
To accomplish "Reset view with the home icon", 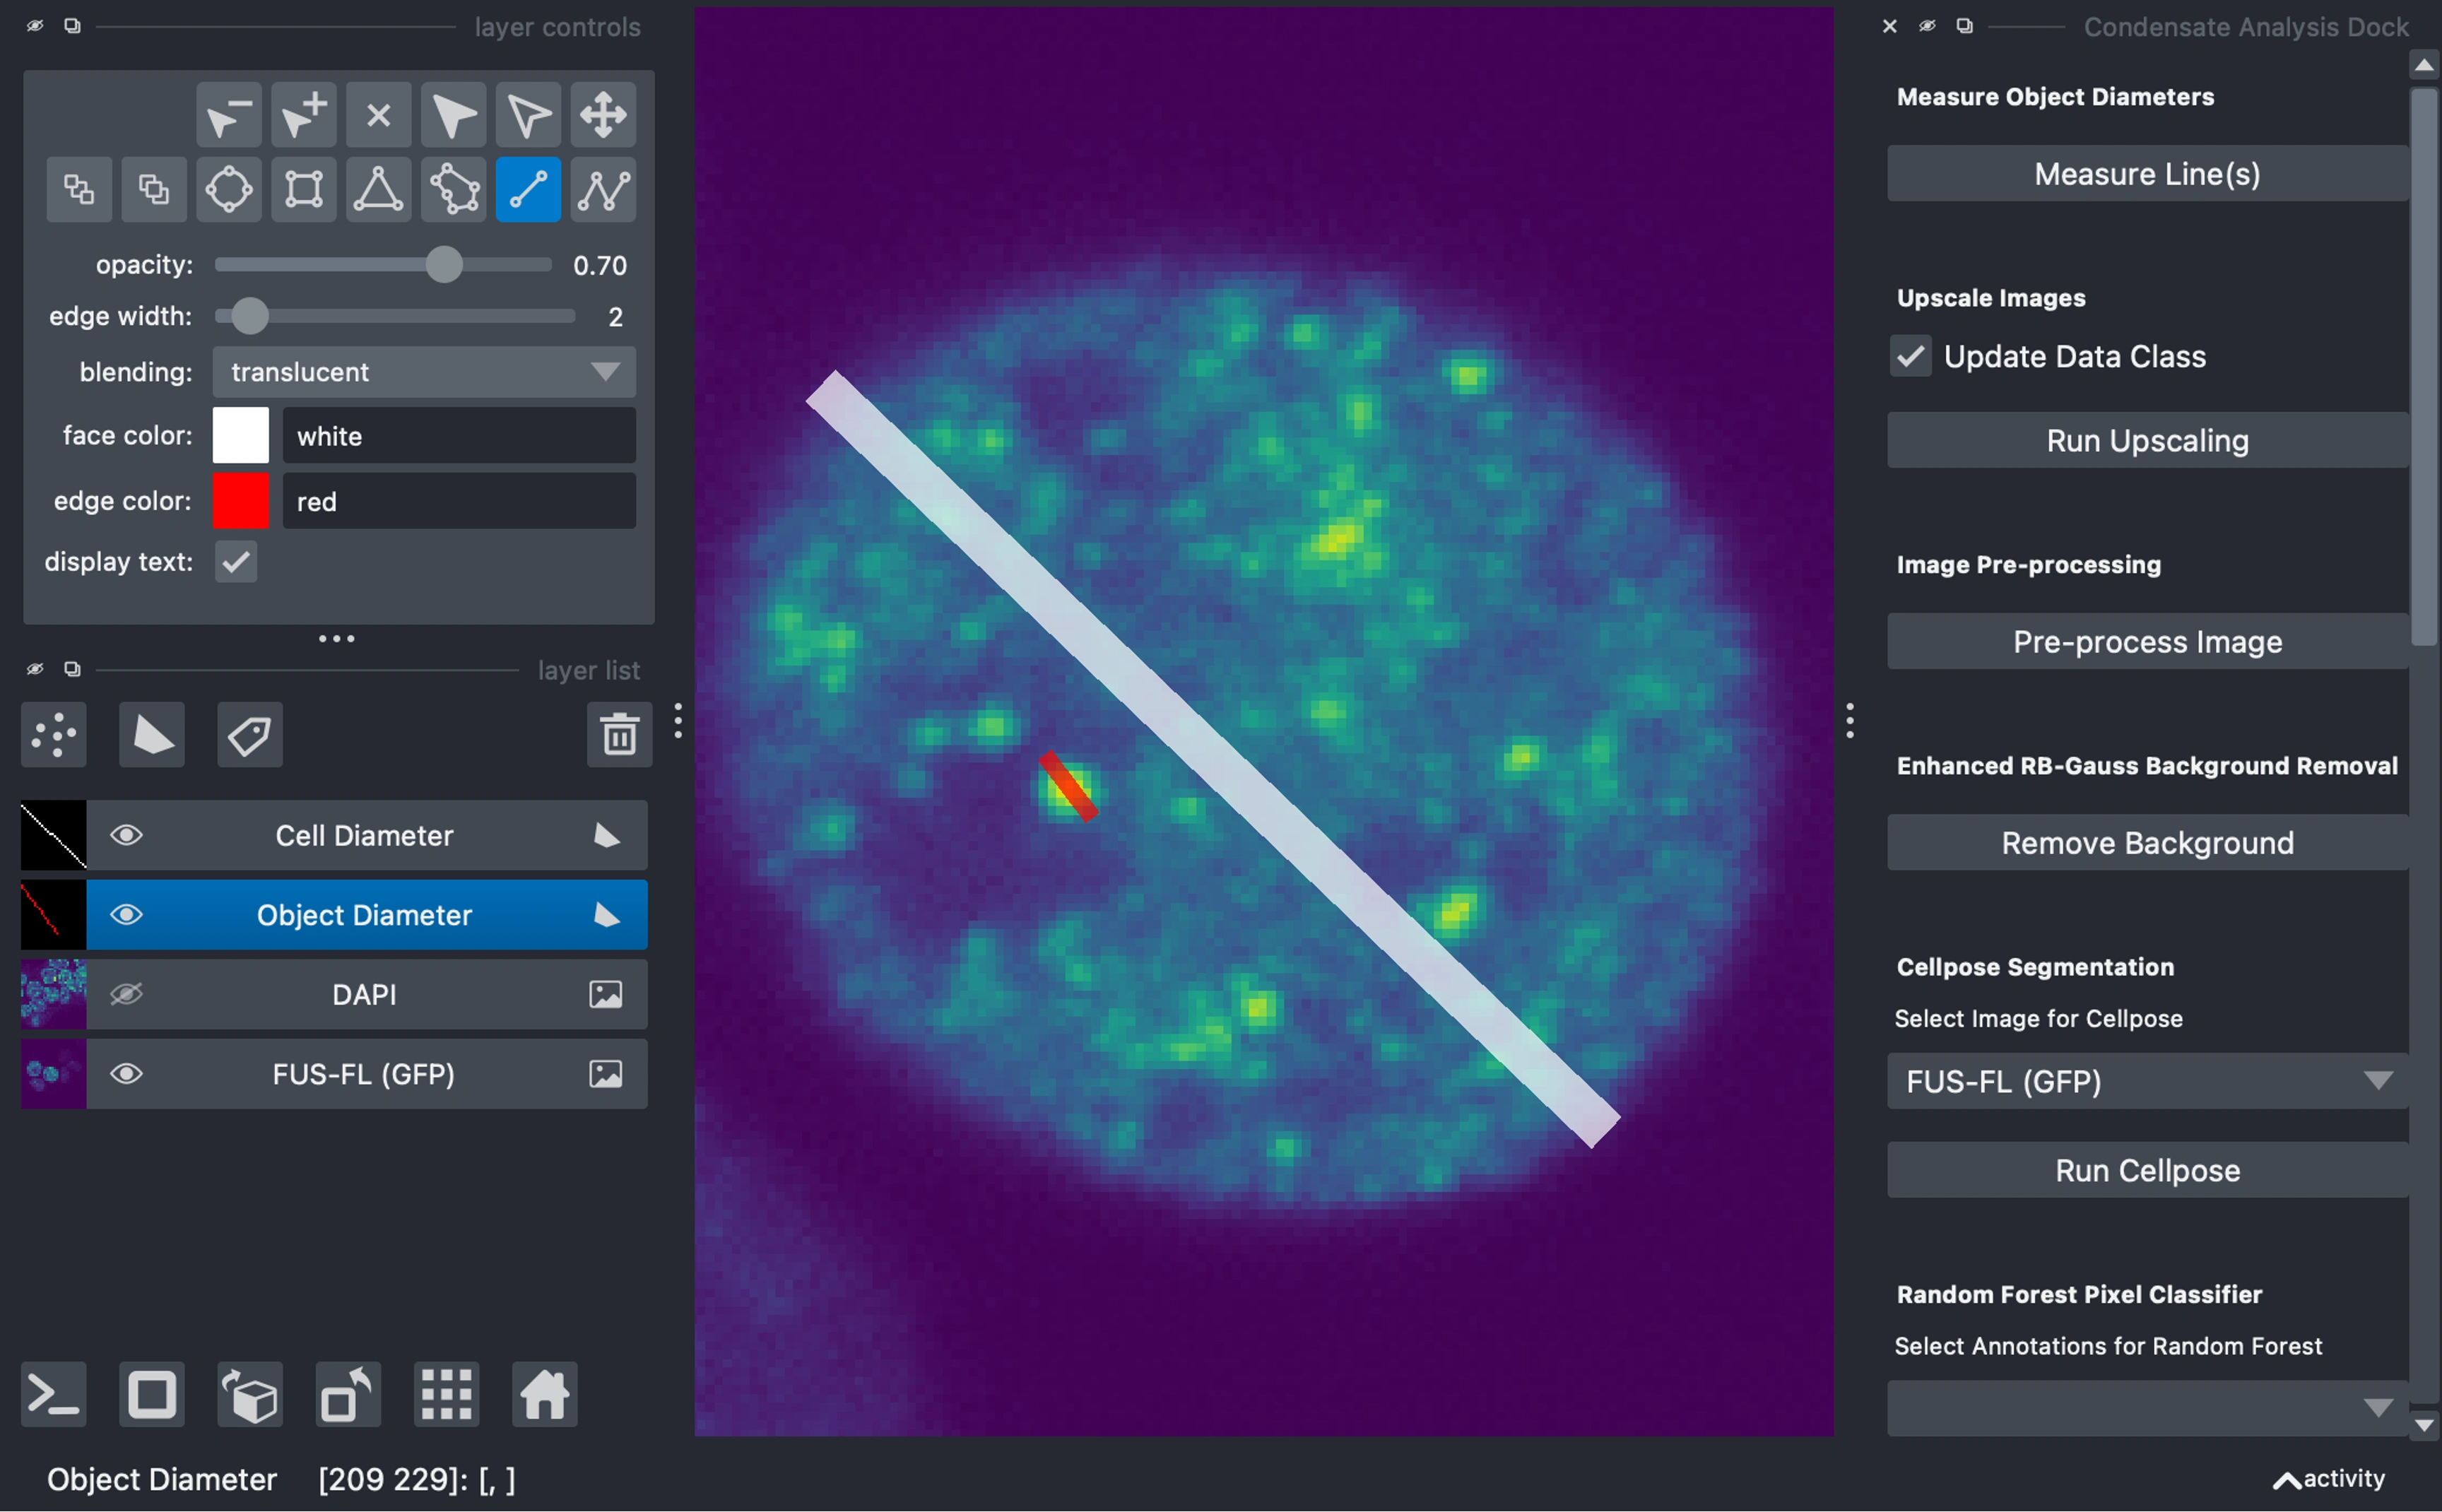I will click(x=544, y=1393).
